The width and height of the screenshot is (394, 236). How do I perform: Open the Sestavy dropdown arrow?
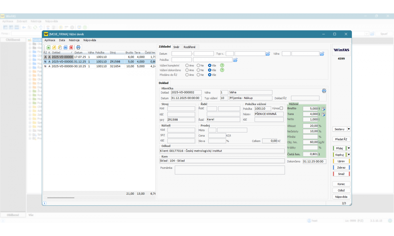pos(349,129)
